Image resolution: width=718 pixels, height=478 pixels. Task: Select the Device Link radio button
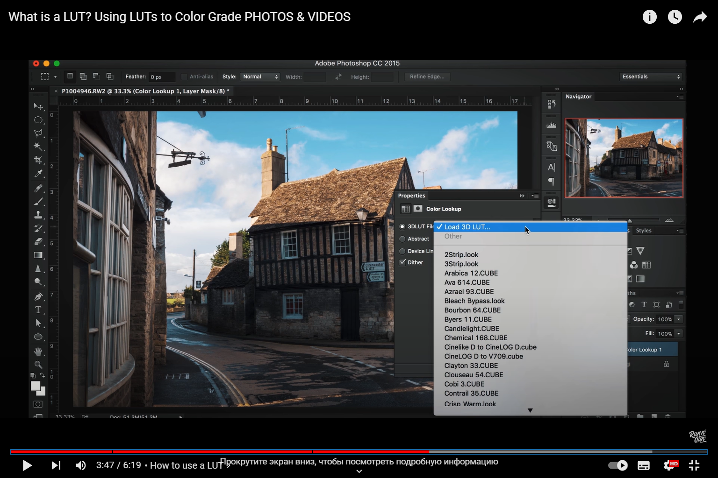(x=402, y=251)
